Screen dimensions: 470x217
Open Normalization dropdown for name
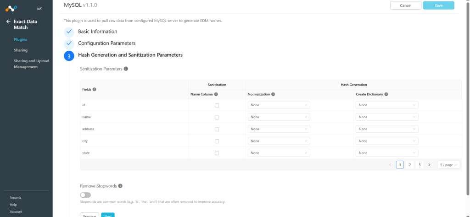click(279, 117)
